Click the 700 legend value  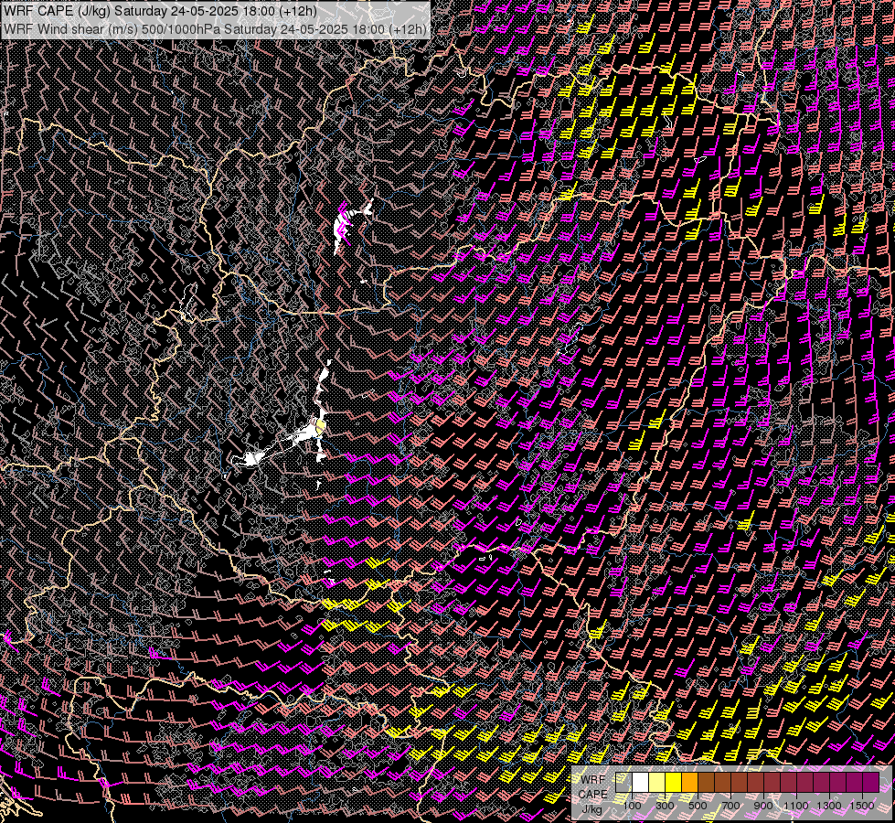tap(730, 806)
